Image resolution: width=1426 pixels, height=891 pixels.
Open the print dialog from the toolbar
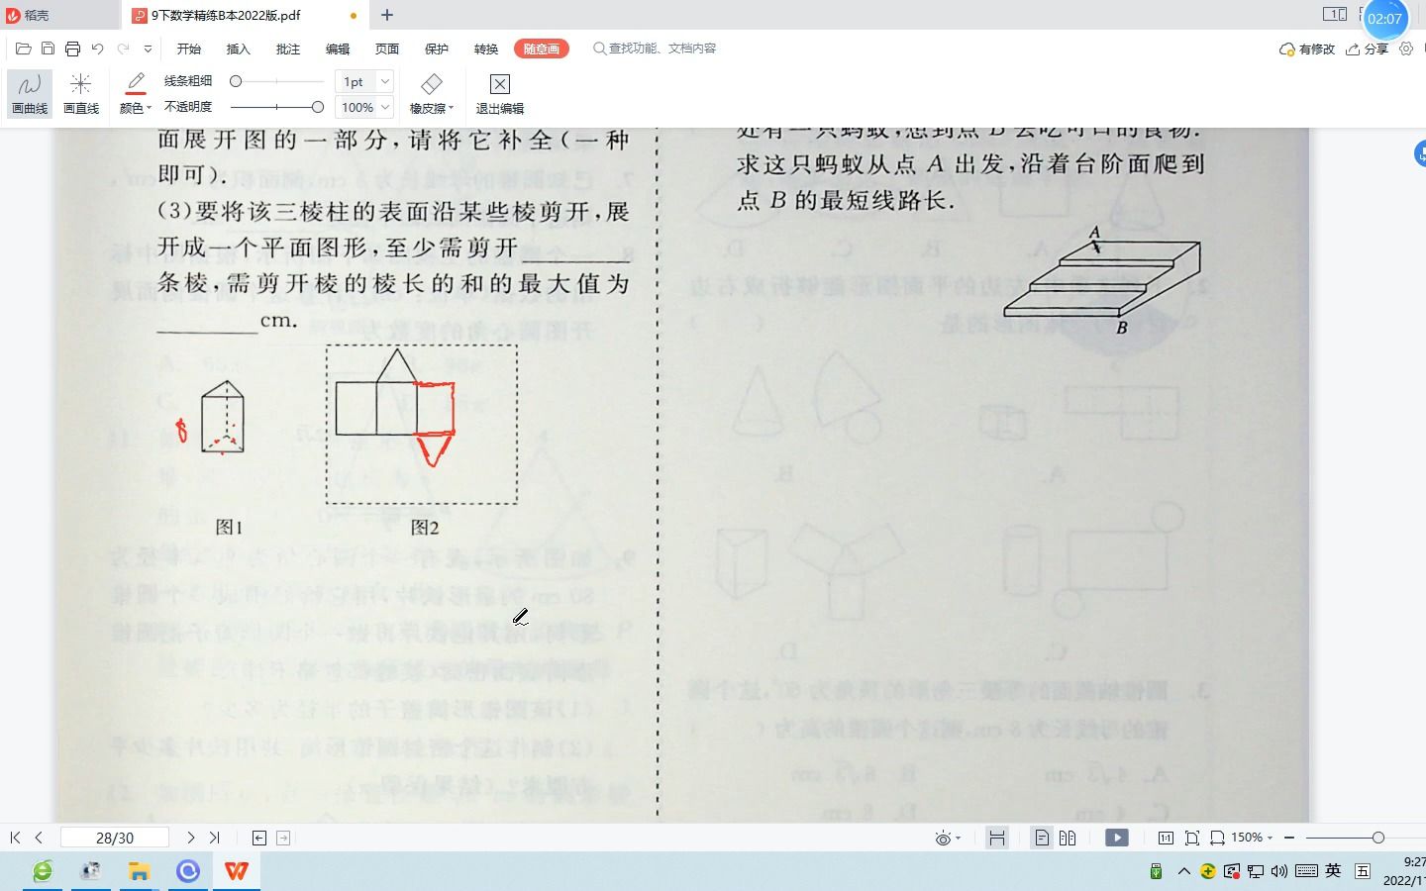[x=71, y=48]
